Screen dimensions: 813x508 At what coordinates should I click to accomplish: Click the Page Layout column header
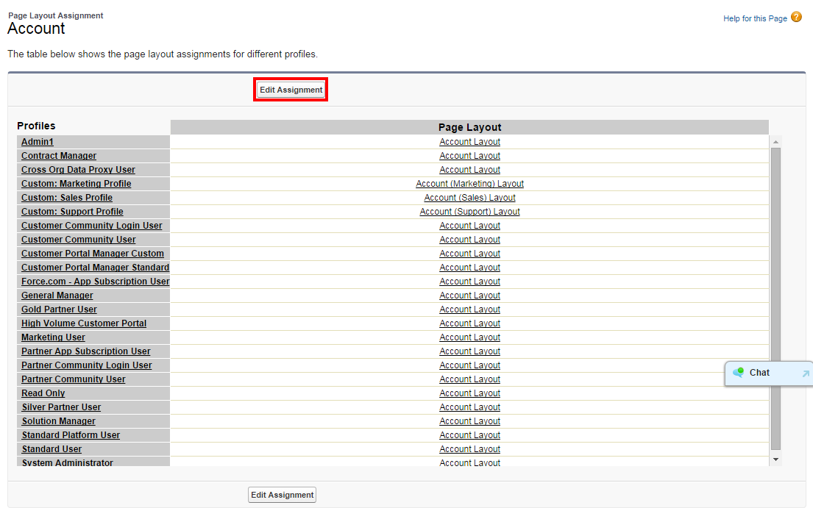click(469, 127)
